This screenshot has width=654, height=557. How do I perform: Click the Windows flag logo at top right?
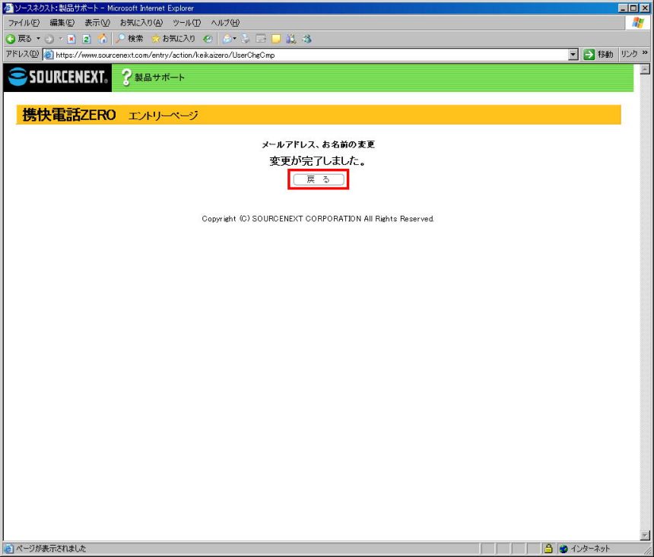click(638, 23)
